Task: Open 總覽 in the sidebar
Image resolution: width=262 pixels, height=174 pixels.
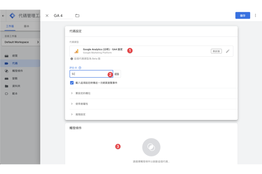Action: pos(20,56)
